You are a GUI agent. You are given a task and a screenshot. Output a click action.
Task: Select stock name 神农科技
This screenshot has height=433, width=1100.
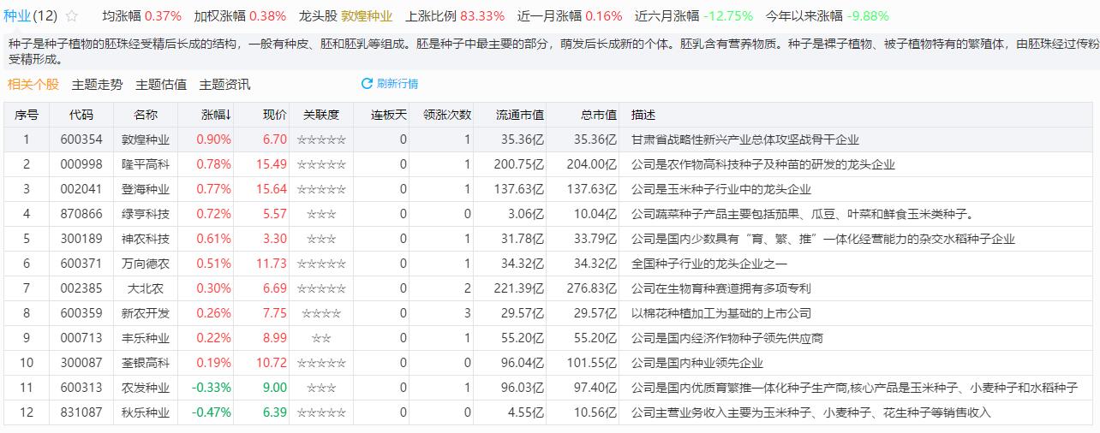pos(146,239)
